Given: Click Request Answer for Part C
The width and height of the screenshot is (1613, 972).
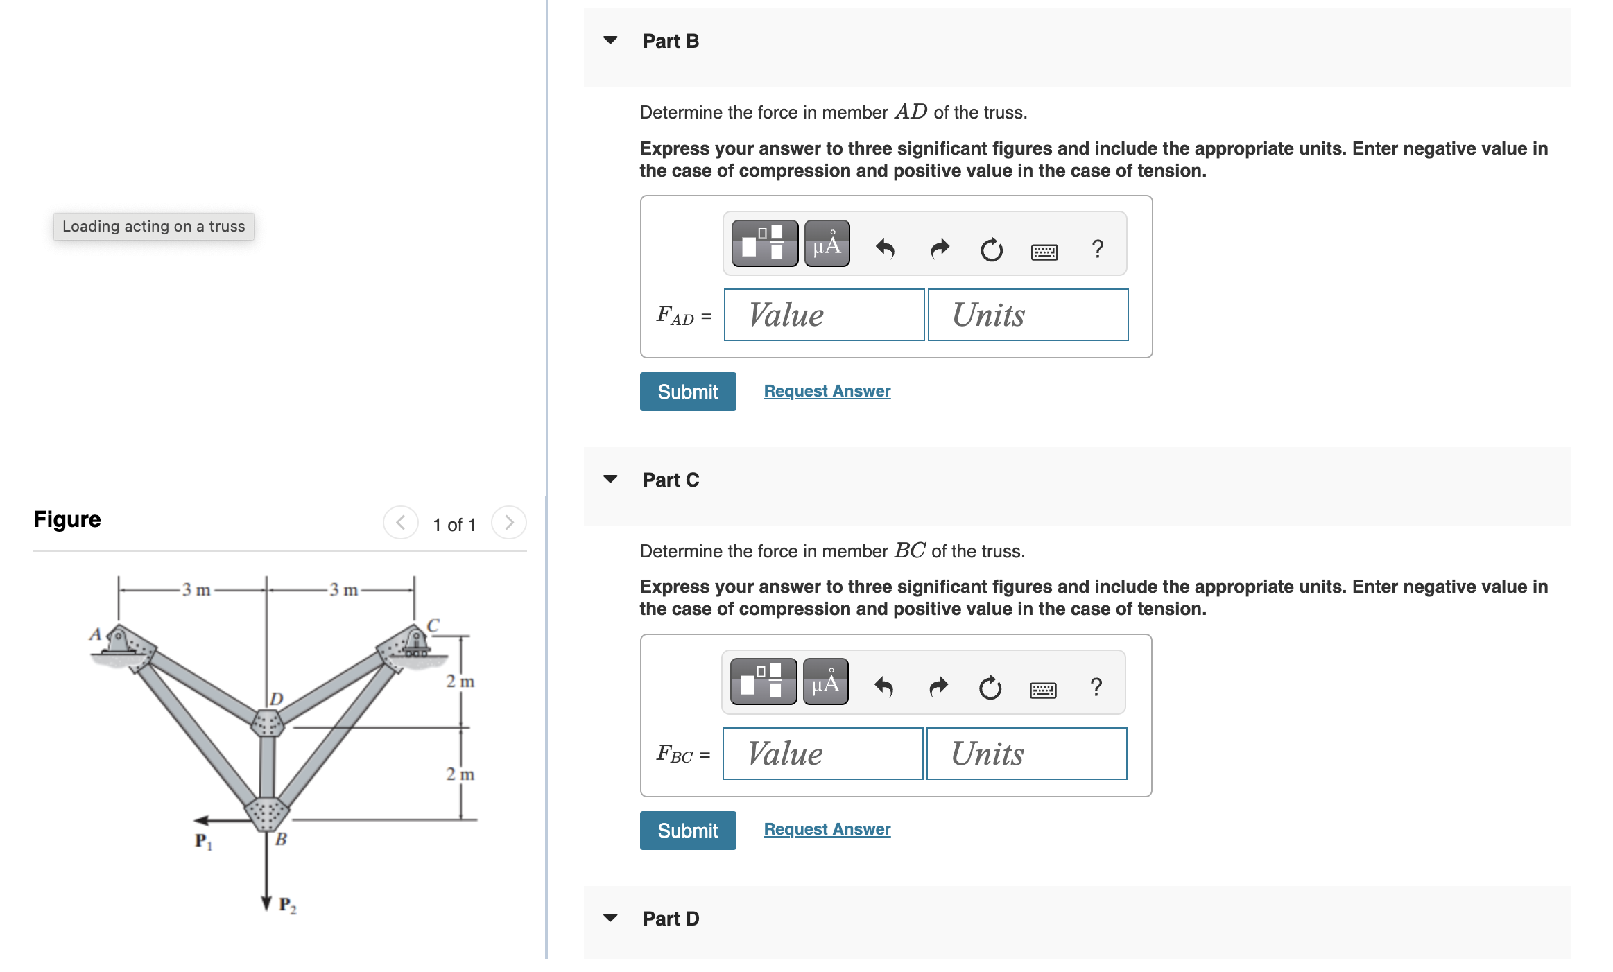Looking at the screenshot, I should pos(826,828).
